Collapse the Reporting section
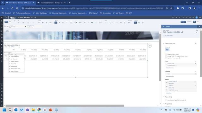This screenshot has height=113, width=202. [164, 97]
